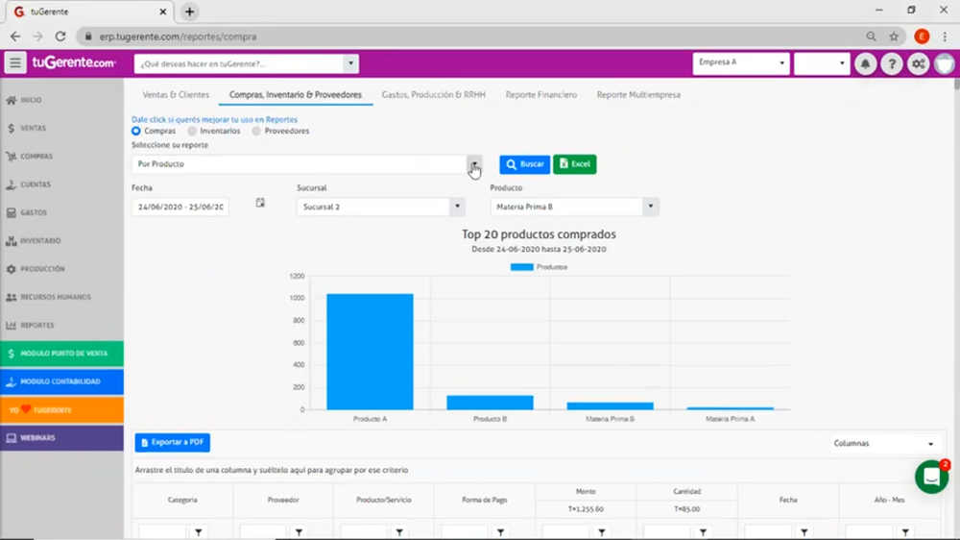This screenshot has width=960, height=540.
Task: Expand the tuGerente search box arrow
Action: coord(350,63)
